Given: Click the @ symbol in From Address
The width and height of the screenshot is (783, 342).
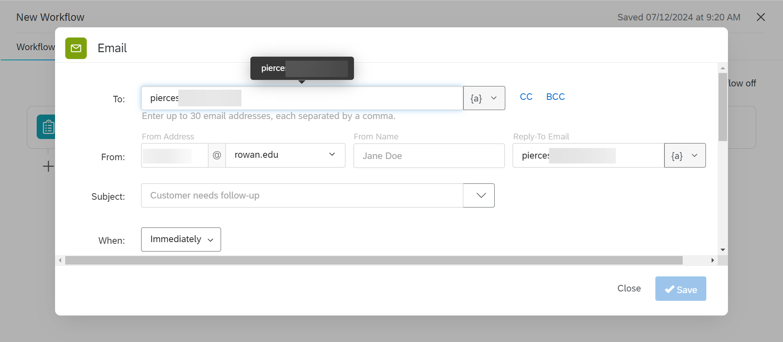Looking at the screenshot, I should tap(217, 155).
